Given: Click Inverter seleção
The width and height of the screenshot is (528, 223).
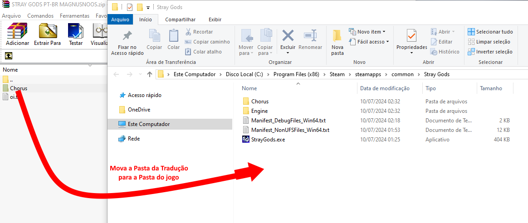Looking at the screenshot, I should [490, 52].
